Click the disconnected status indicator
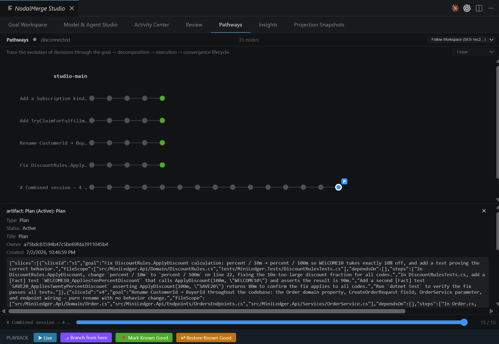Image resolution: width=499 pixels, height=344 pixels. coord(52,40)
